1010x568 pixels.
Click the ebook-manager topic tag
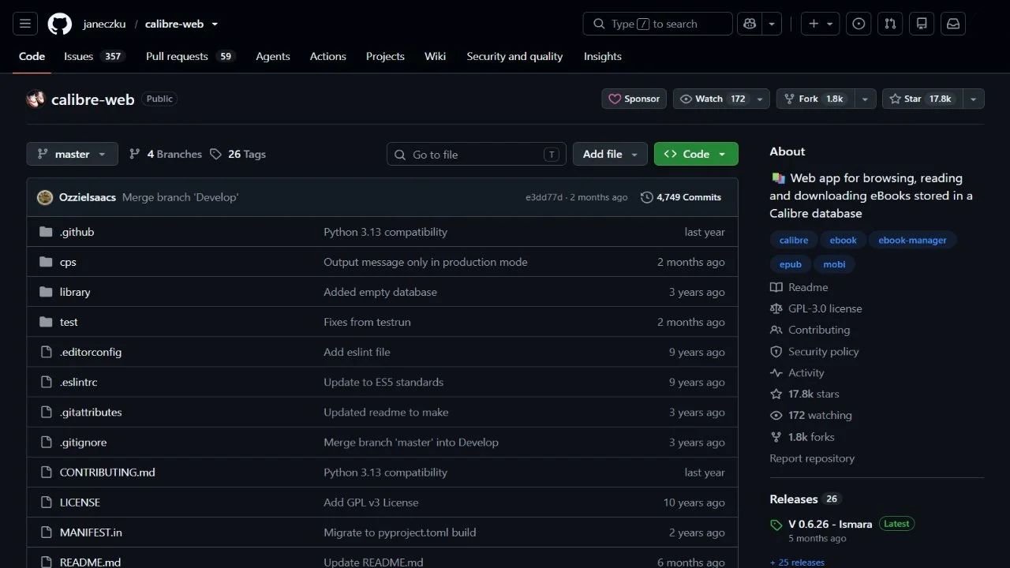(912, 240)
